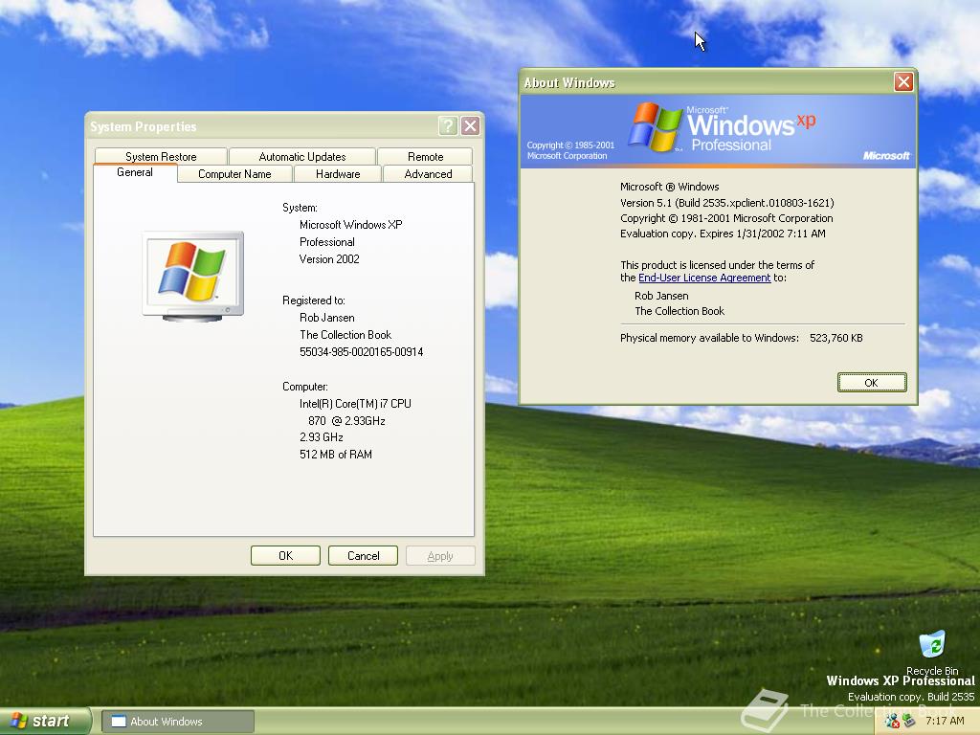Image resolution: width=980 pixels, height=735 pixels.
Task: Open the End-User License Agreement link
Action: pyautogui.click(x=704, y=278)
